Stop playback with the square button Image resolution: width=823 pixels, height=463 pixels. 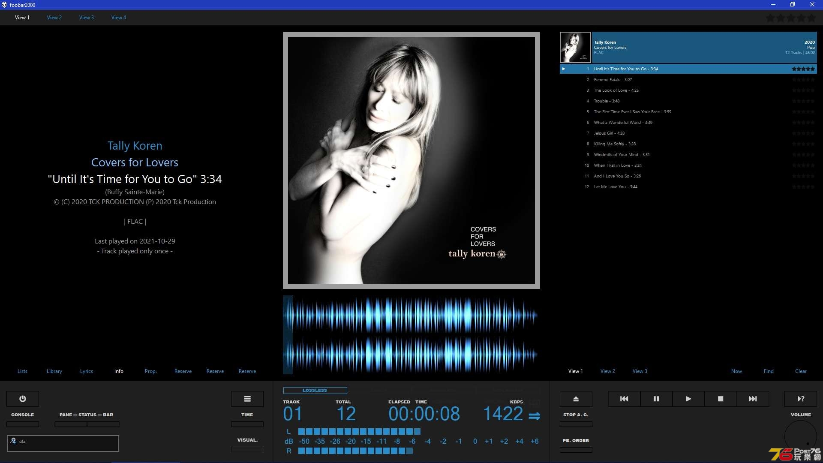[x=721, y=399]
